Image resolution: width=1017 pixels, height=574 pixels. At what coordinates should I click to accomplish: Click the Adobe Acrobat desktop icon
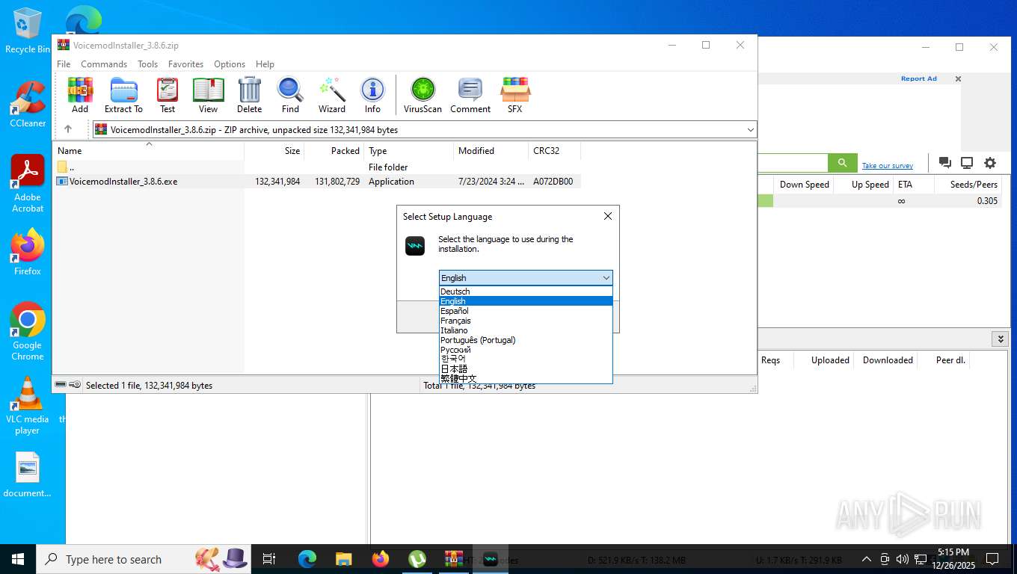(28, 184)
